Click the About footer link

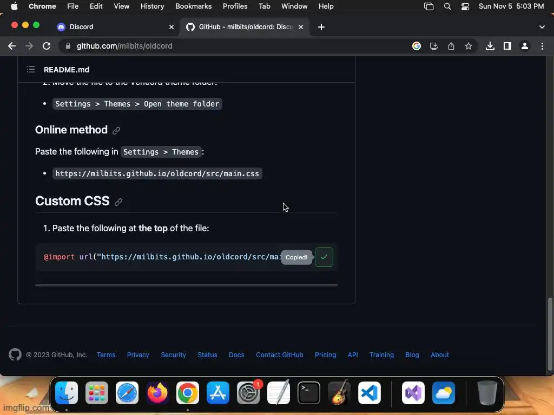click(x=440, y=354)
